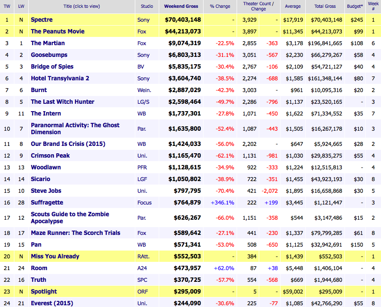Select The Peanuts Movie gross $44,213,073
Screen dimensions: 381x307
pos(183,31)
